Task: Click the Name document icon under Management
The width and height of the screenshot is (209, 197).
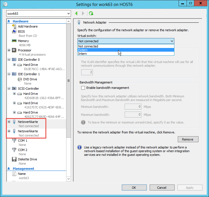Action: [x=14, y=174]
